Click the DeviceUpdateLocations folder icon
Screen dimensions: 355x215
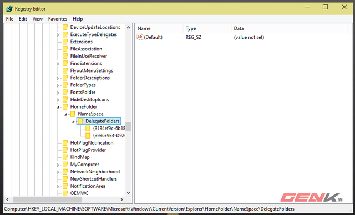pyautogui.click(x=65, y=27)
